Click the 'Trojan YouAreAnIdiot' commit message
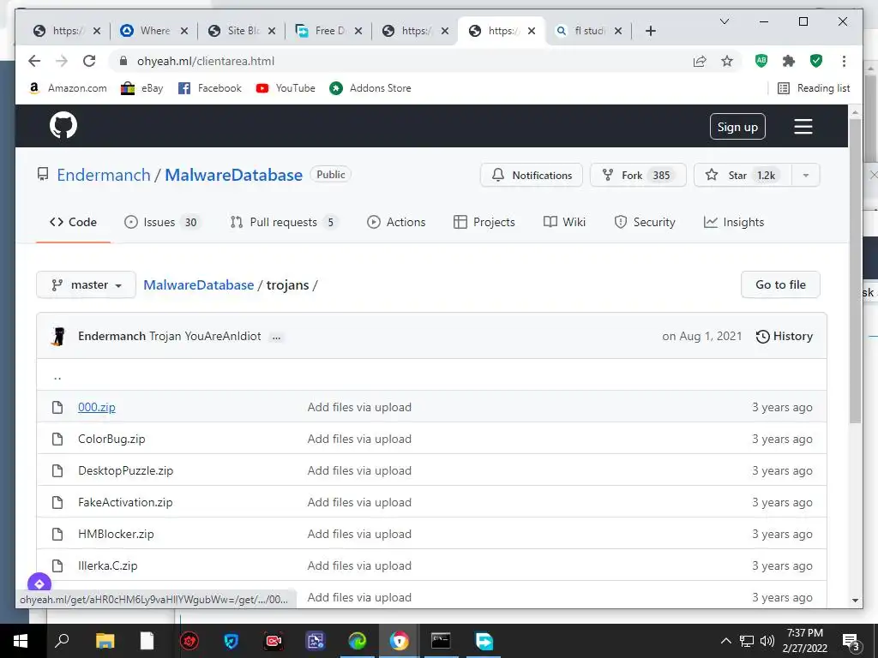The height and width of the screenshot is (658, 878). click(205, 336)
